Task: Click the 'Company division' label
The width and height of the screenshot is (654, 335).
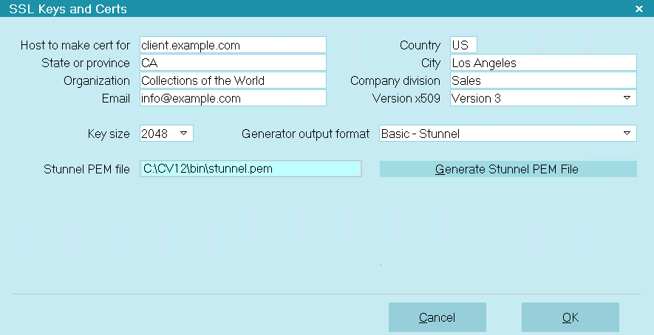Action: (395, 81)
